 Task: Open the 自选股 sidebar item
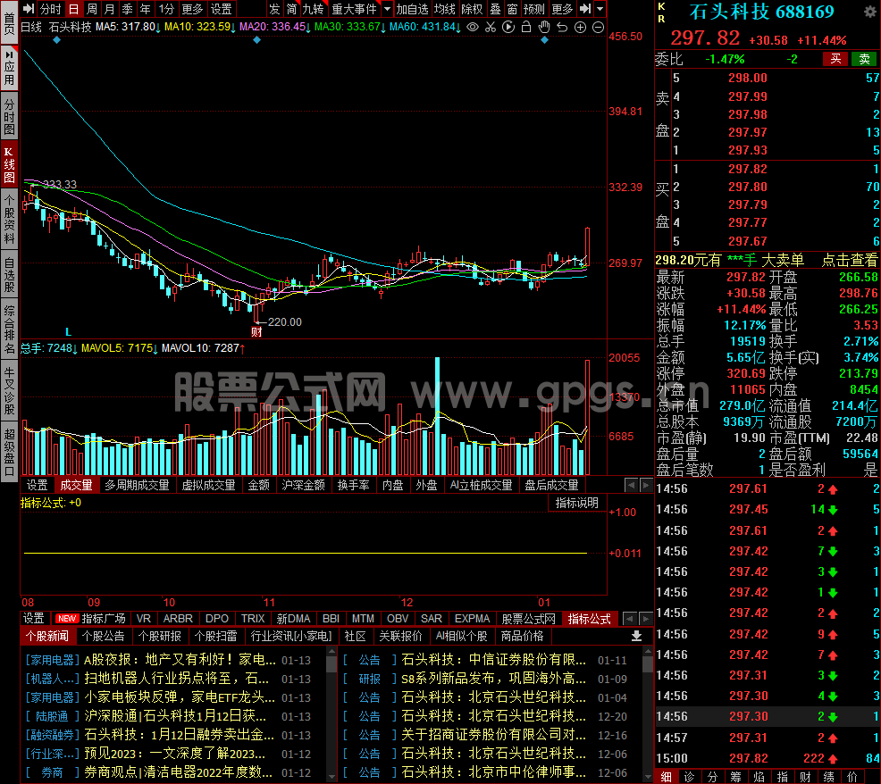pos(9,274)
